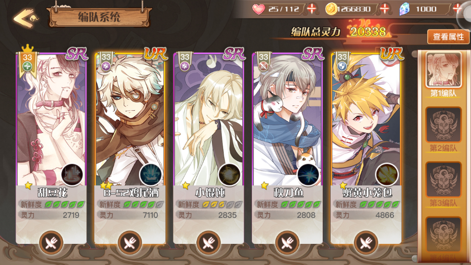Select 秋刀鱼 character card
The image size is (471, 265).
[x=287, y=147]
